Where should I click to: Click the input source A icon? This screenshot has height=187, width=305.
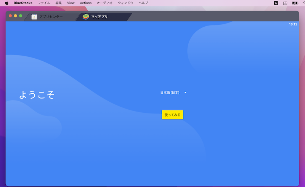(x=276, y=3)
